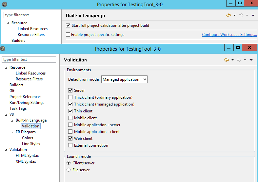Select Builders in Built-In Language window
258x182 pixels.
[18, 41]
